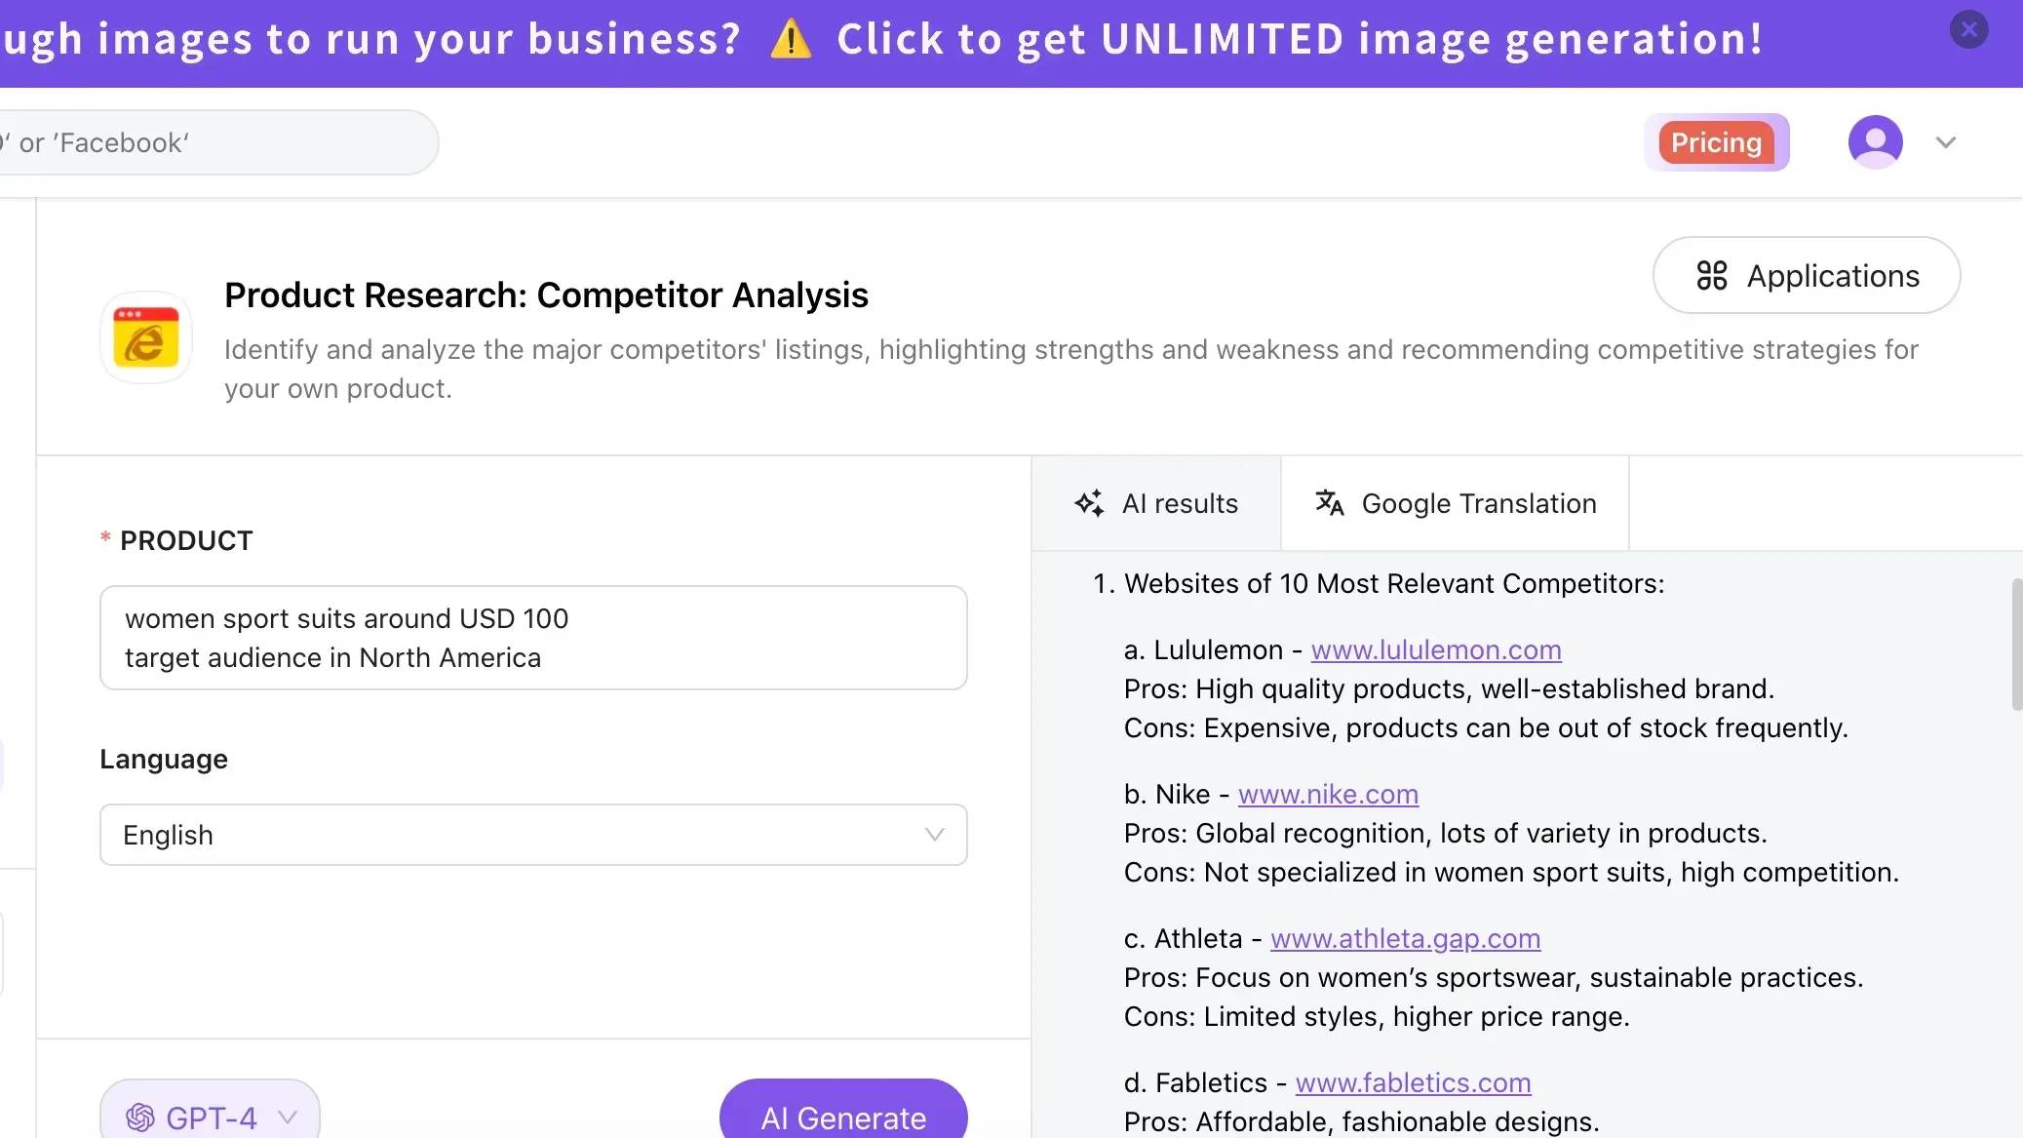Switch to the Google Translation tab
The image size is (2023, 1138).
click(1455, 503)
